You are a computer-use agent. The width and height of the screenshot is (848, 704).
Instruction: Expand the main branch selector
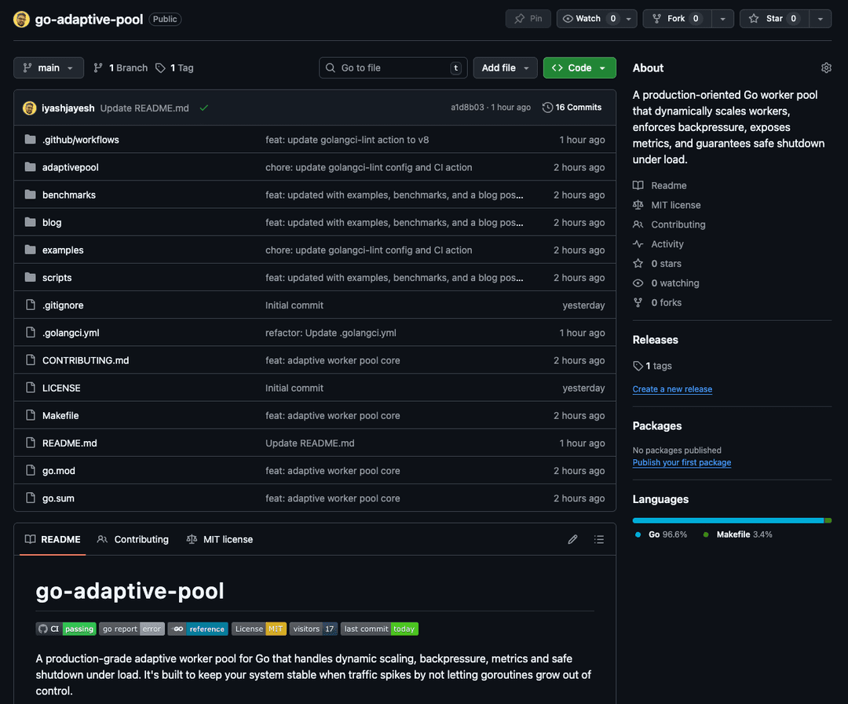(x=48, y=67)
